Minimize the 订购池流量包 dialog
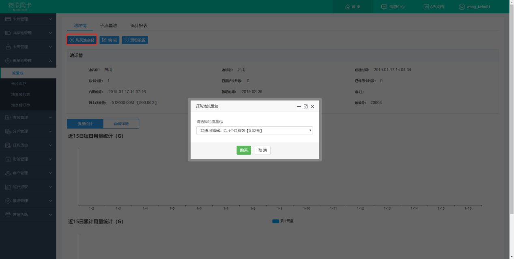This screenshot has height=259, width=514. 299,106
